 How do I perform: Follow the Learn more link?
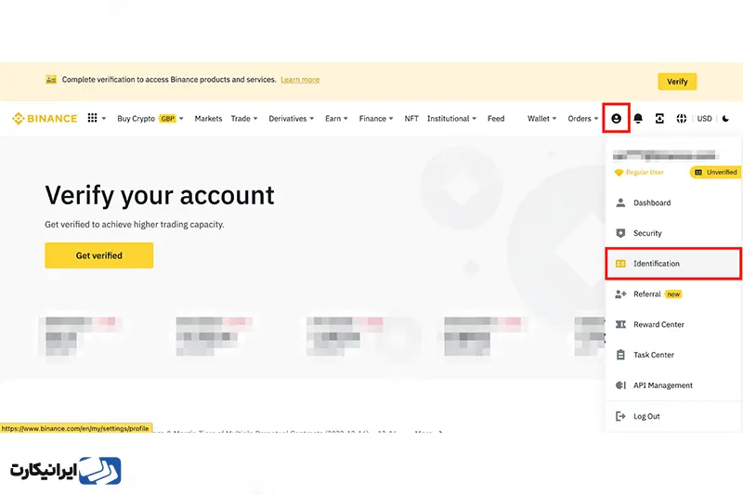click(x=300, y=80)
